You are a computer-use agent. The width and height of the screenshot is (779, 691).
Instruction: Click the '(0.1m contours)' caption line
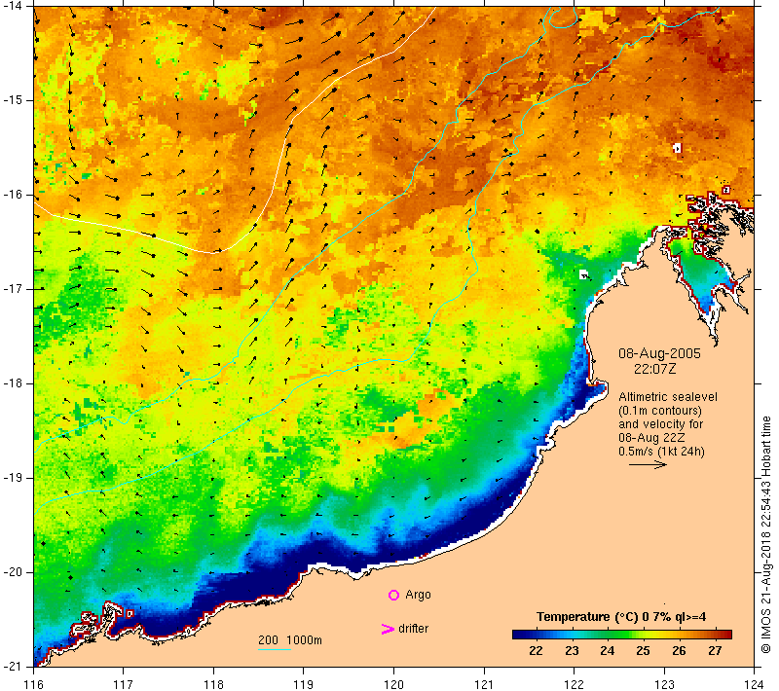tap(660, 411)
